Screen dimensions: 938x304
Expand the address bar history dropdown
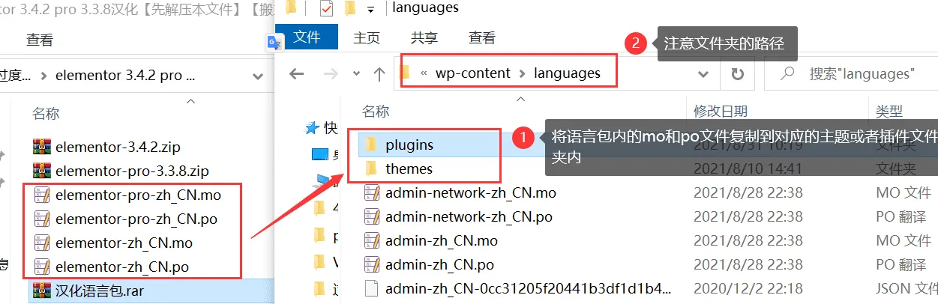(703, 73)
